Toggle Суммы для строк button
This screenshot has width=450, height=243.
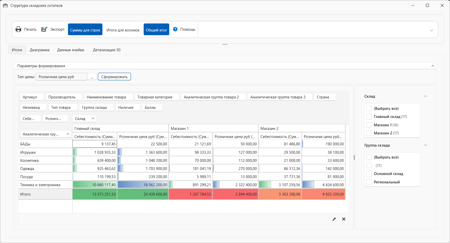click(x=85, y=29)
